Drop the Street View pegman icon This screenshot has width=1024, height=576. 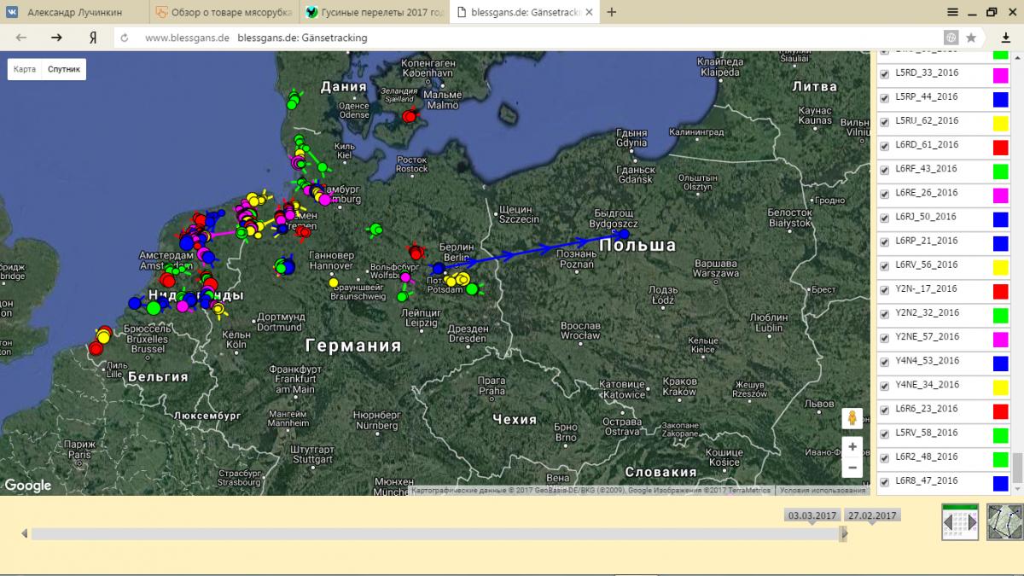[x=851, y=418]
